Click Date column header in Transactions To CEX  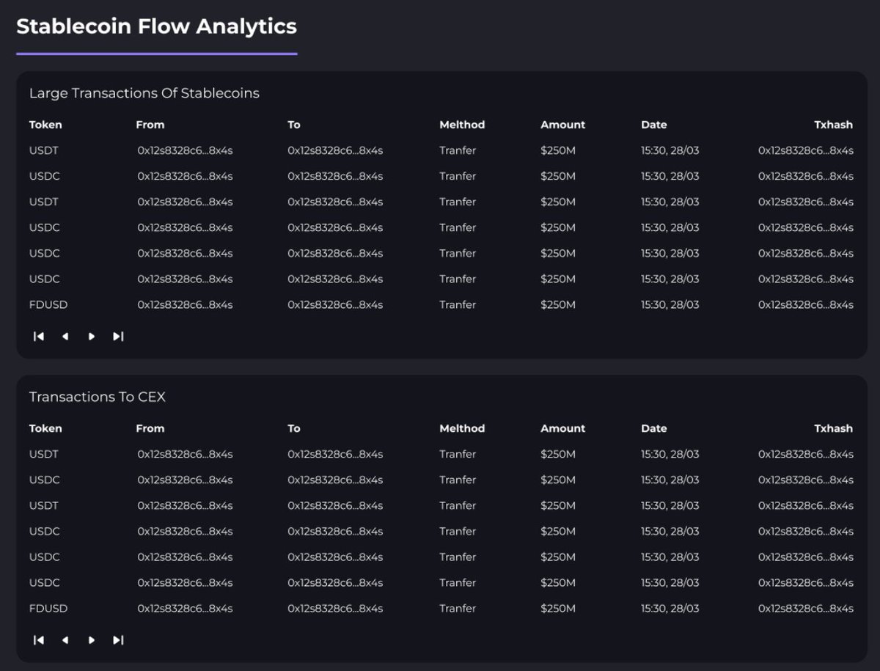[653, 428]
